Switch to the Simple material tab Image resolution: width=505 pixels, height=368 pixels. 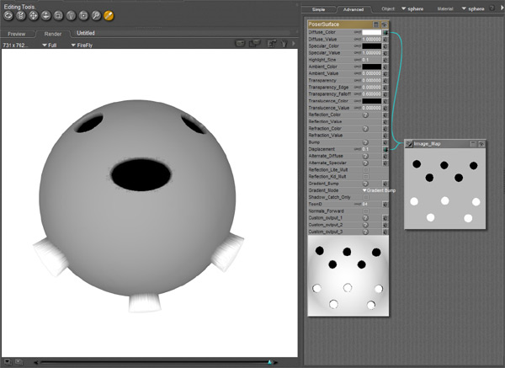(x=318, y=8)
